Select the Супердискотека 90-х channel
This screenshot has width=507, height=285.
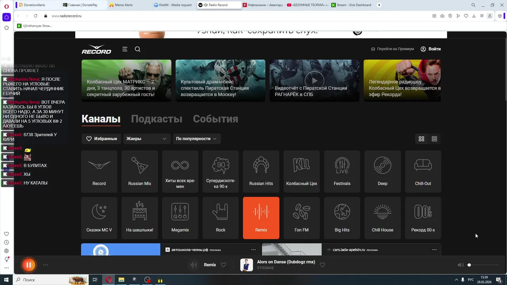click(221, 171)
